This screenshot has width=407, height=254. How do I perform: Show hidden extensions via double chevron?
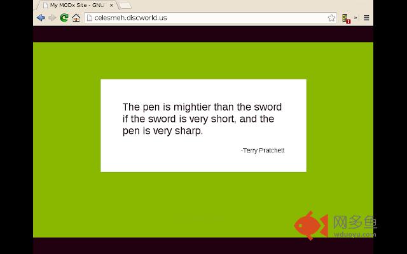355,18
